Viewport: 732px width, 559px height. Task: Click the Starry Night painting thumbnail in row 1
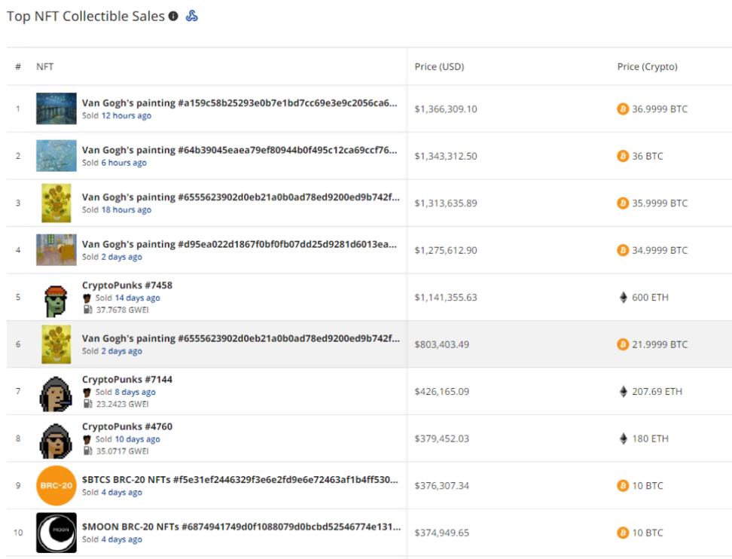tap(56, 109)
